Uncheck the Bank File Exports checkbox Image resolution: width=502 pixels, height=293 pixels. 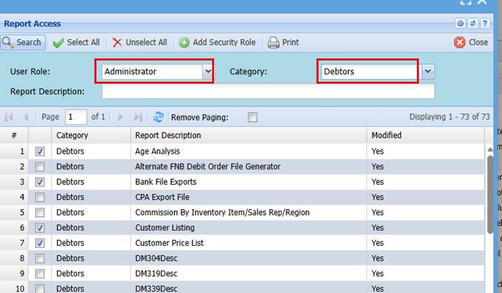[40, 182]
